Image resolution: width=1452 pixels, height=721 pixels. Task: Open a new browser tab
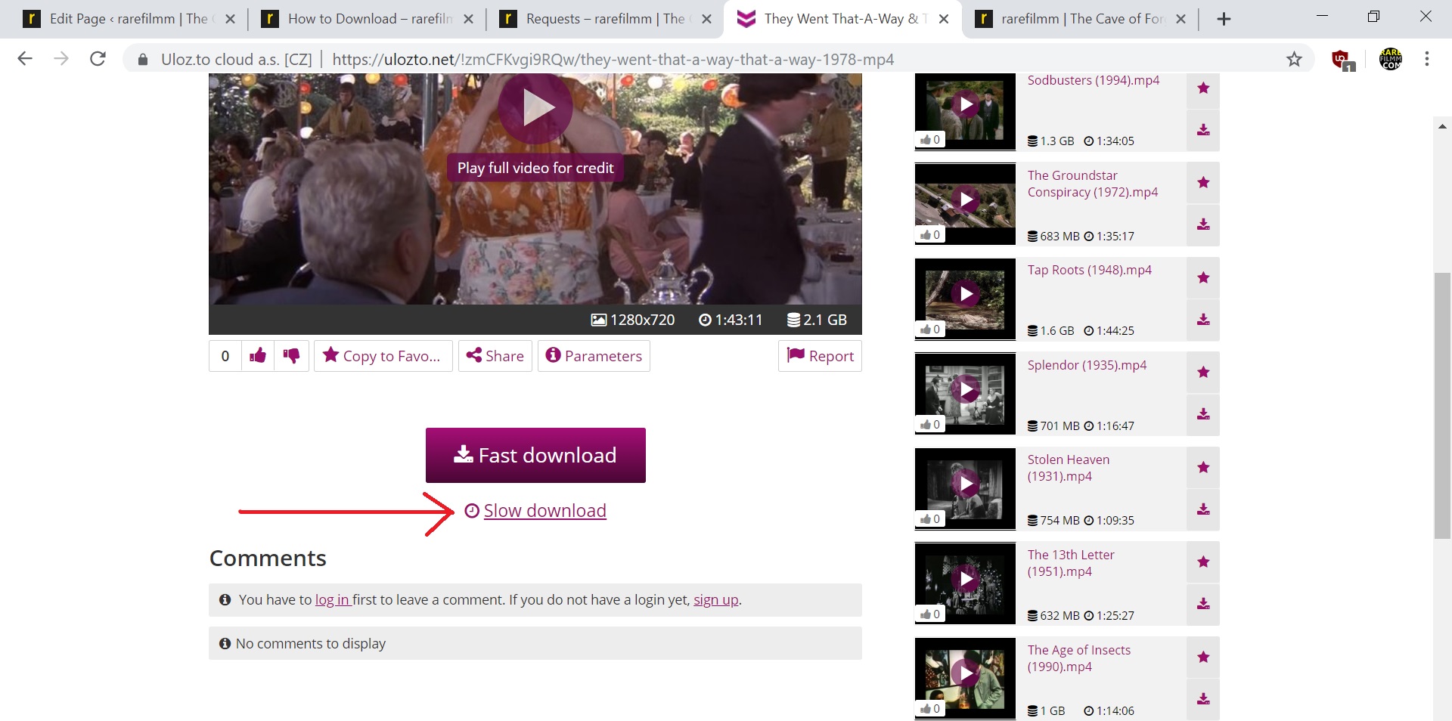[1224, 19]
